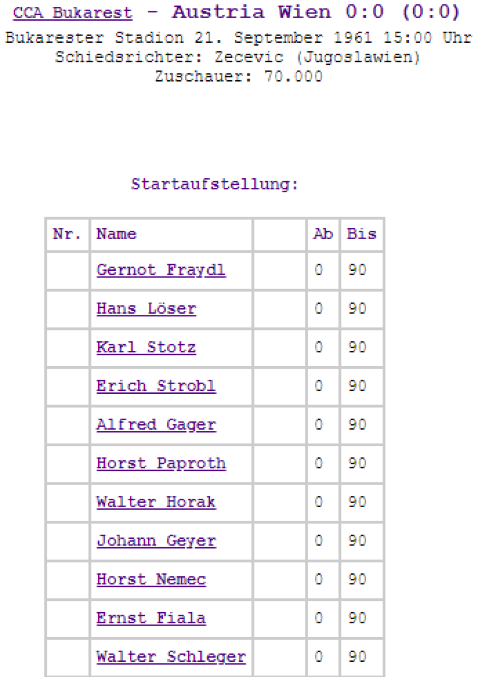Select the Alfred Gager link
This screenshot has width=478, height=677.
coord(156,425)
